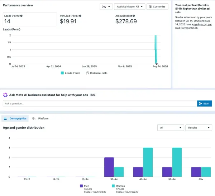
Task: Switch to the Platform tab
Action: [x=40, y=118]
